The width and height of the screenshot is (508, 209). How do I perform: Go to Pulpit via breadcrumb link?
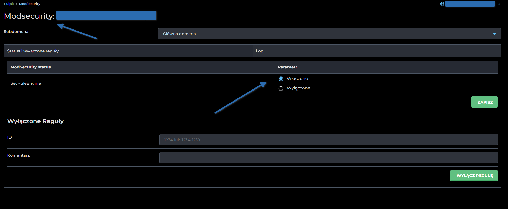[x=9, y=4]
